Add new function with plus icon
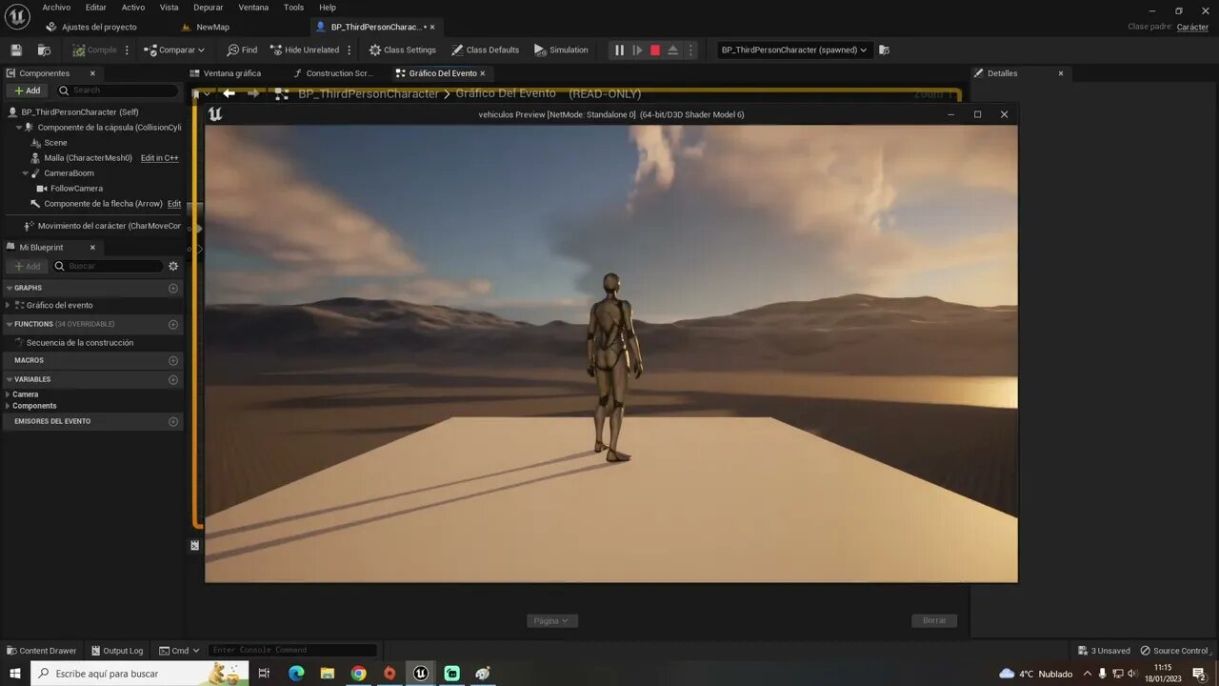This screenshot has width=1219, height=686. coord(173,324)
